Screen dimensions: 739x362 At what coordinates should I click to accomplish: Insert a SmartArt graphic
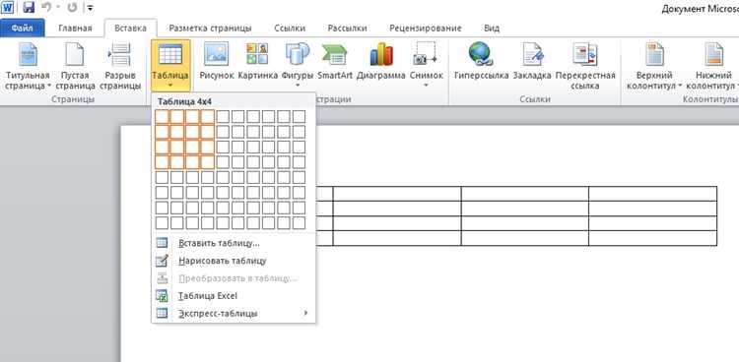click(x=335, y=61)
